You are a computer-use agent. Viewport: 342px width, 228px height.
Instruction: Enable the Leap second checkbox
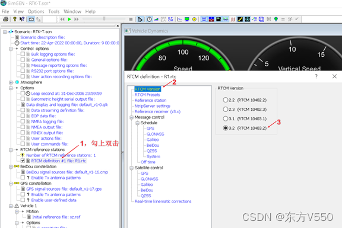(x=23, y=94)
